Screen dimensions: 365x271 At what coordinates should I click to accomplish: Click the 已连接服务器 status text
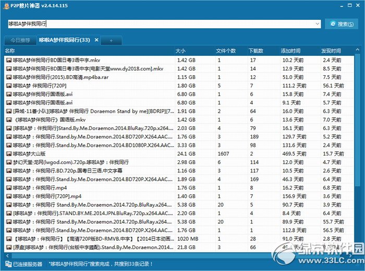pos(28,264)
